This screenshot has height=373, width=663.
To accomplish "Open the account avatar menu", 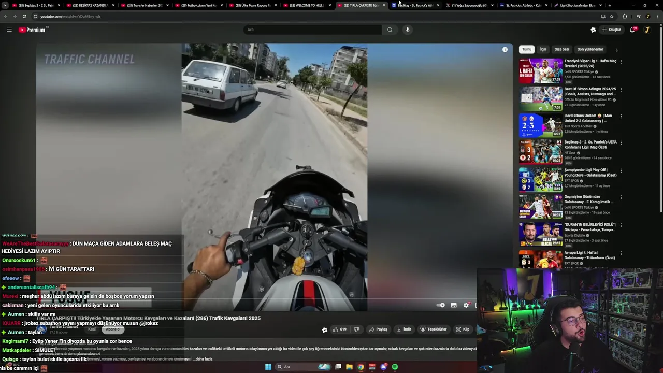I will [x=647, y=30].
